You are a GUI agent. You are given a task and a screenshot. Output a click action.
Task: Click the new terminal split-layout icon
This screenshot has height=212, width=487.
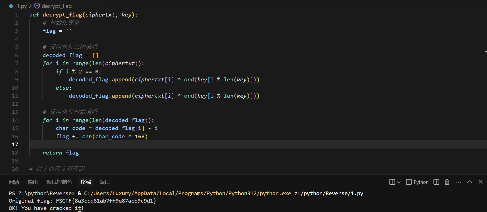pyautogui.click(x=392, y=182)
